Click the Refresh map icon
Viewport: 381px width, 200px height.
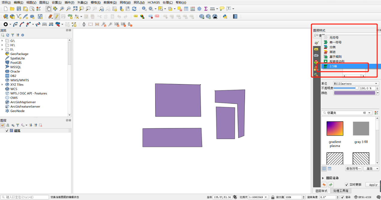coord(134,9)
